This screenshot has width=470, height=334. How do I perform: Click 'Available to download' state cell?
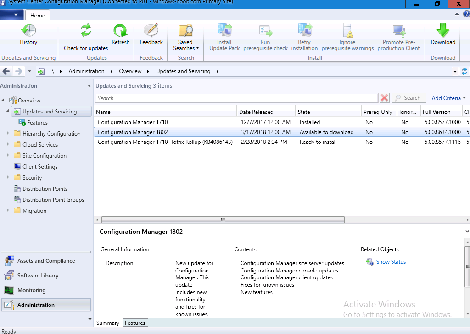[x=326, y=132]
